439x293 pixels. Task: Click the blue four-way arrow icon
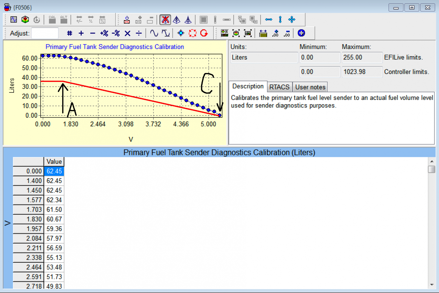tap(292, 19)
